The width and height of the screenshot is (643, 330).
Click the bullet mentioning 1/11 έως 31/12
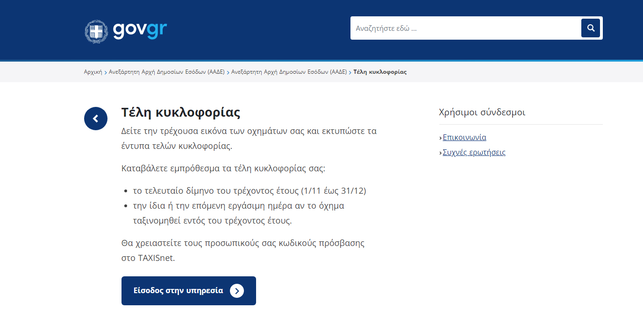click(x=250, y=191)
